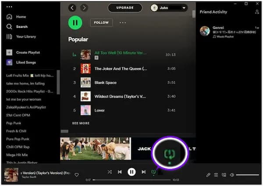
Task: Like the current song with the heart icon
Action: [x=77, y=175]
